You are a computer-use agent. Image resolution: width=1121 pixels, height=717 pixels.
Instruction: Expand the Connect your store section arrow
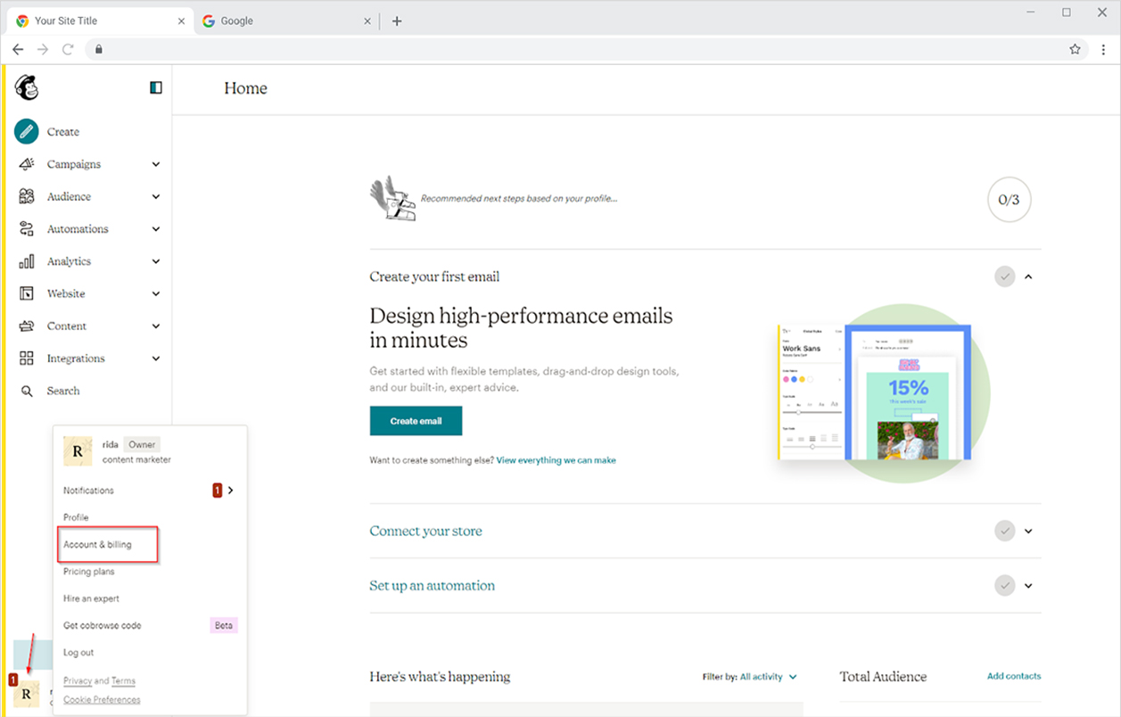click(x=1028, y=531)
